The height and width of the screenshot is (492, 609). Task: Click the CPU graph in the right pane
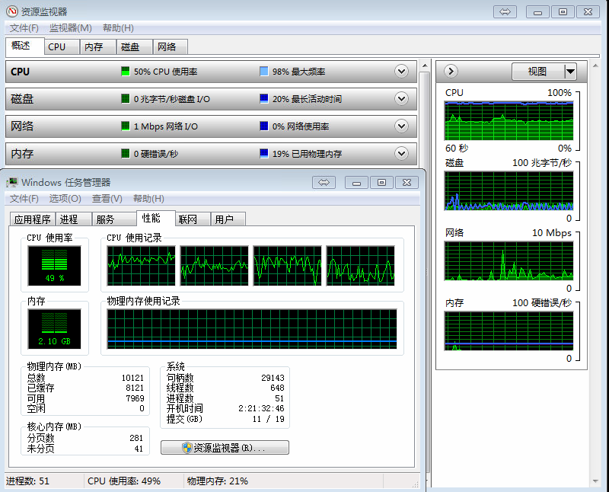(x=509, y=120)
